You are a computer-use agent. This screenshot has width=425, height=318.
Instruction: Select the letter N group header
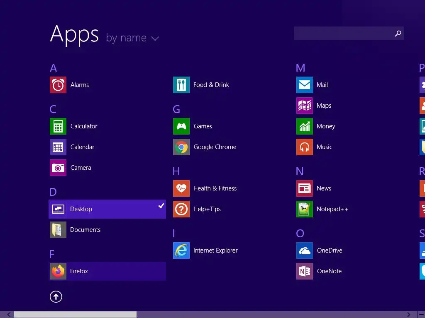pos(300,171)
